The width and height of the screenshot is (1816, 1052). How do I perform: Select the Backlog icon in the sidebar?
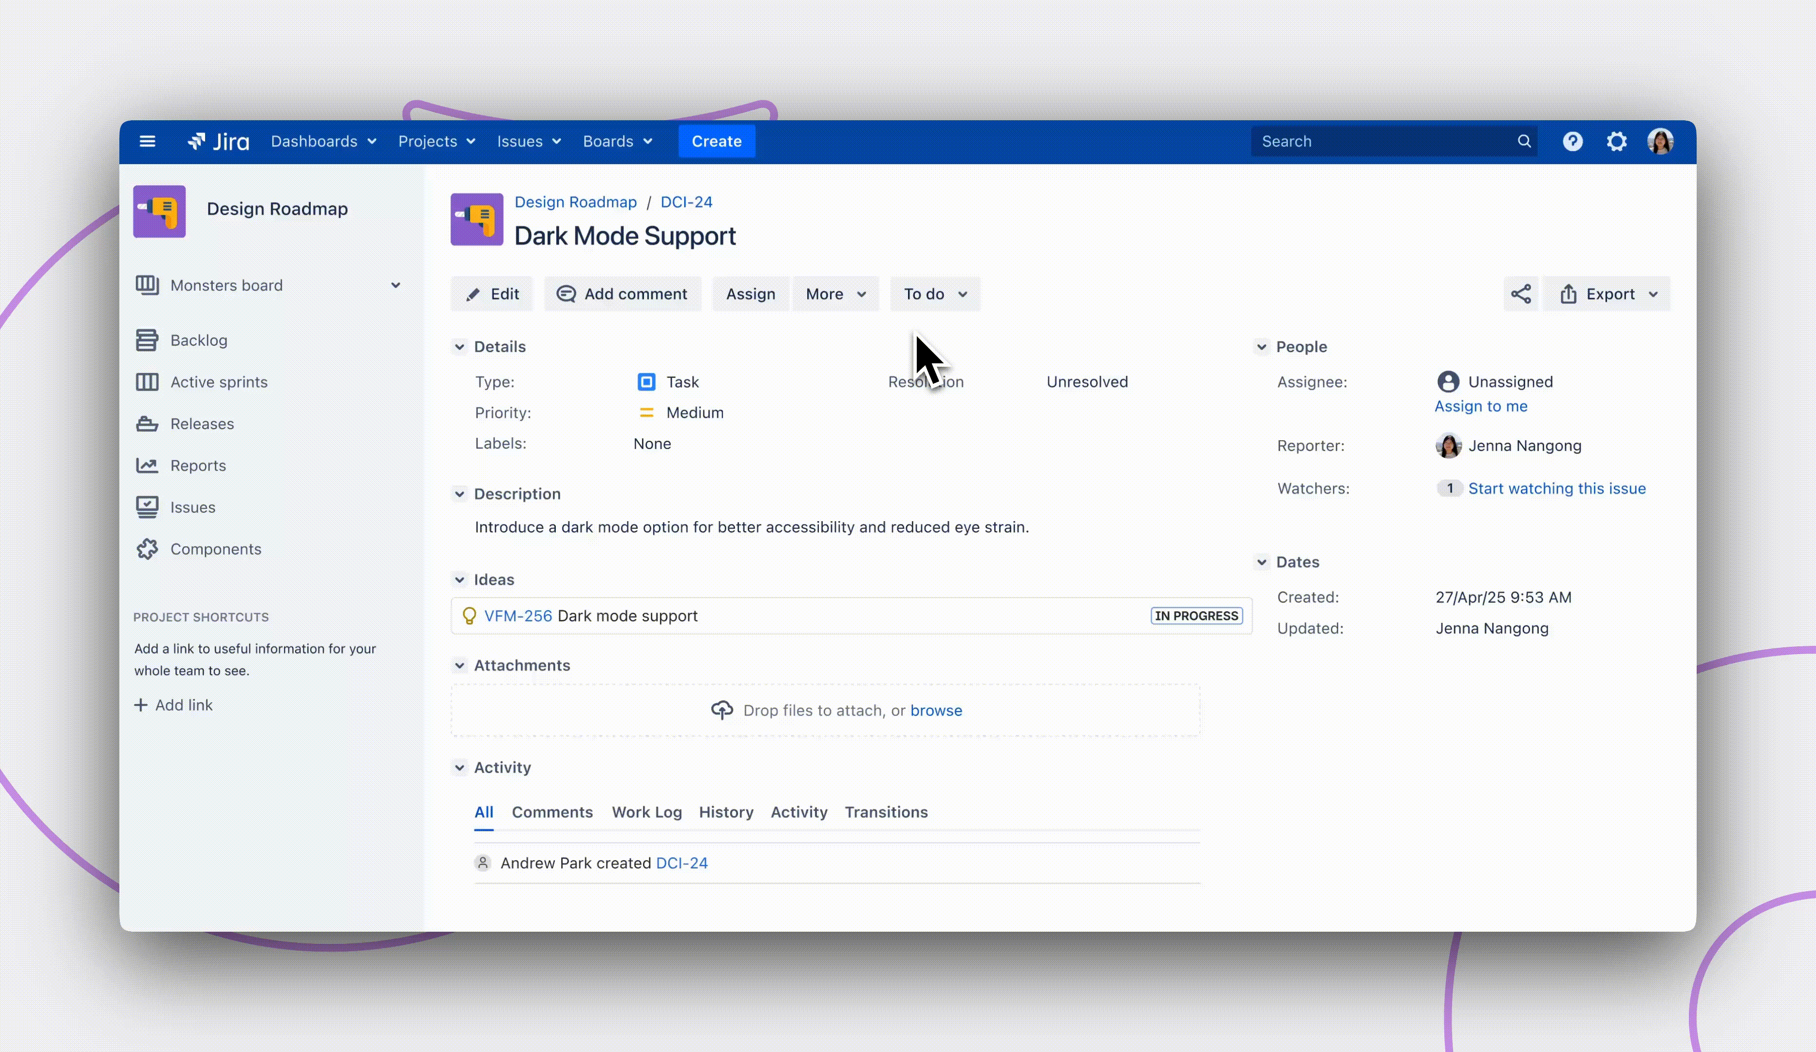click(x=148, y=339)
